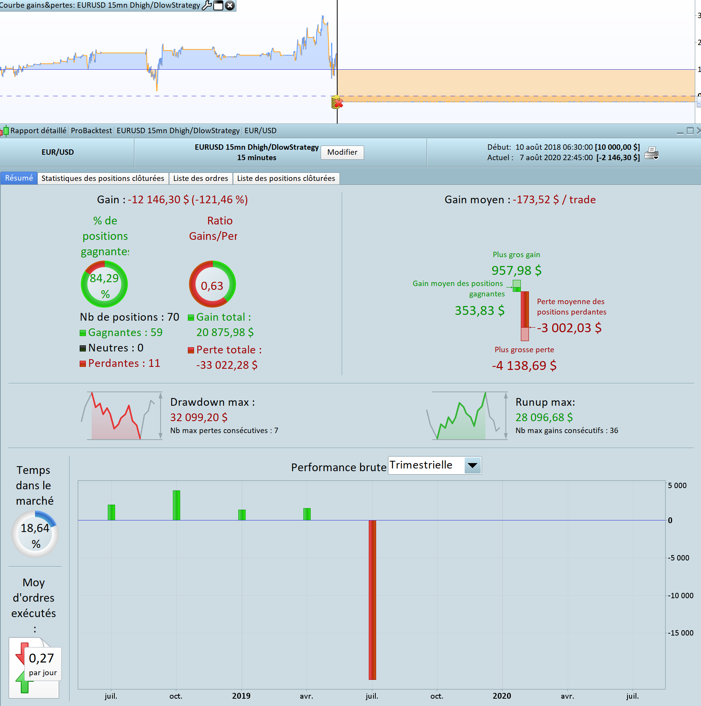Click Nb de positions : 70 text
Screen dimensions: 701x706
[x=130, y=317]
